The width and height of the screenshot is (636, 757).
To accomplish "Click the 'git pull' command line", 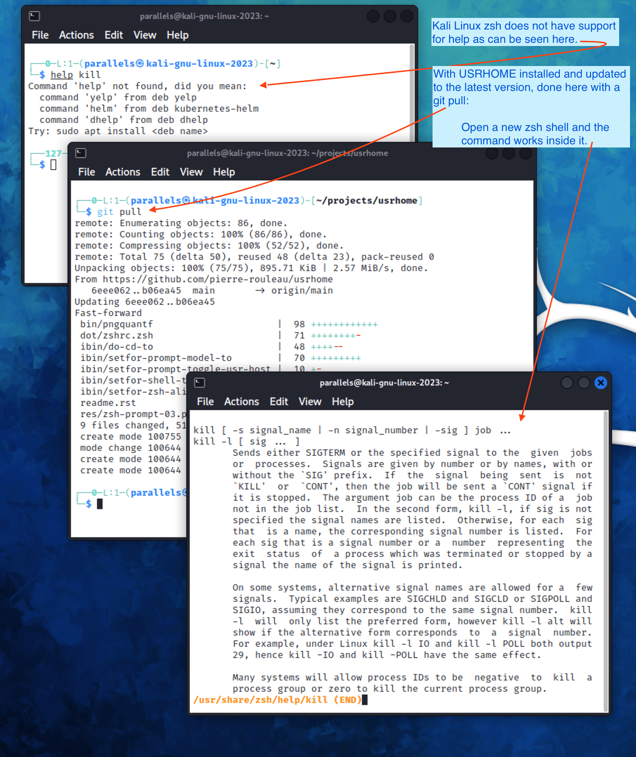I will click(x=119, y=212).
